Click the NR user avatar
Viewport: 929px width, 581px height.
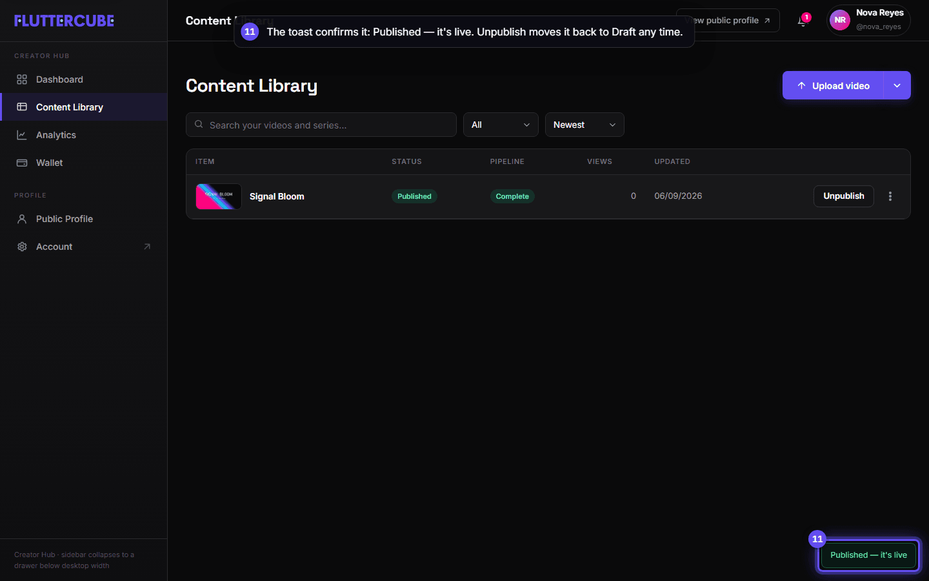840,20
